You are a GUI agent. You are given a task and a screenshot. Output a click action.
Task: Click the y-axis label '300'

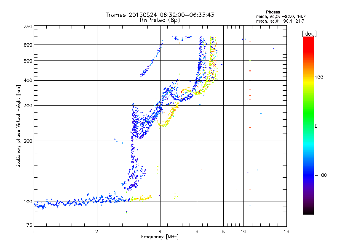click(x=28, y=106)
